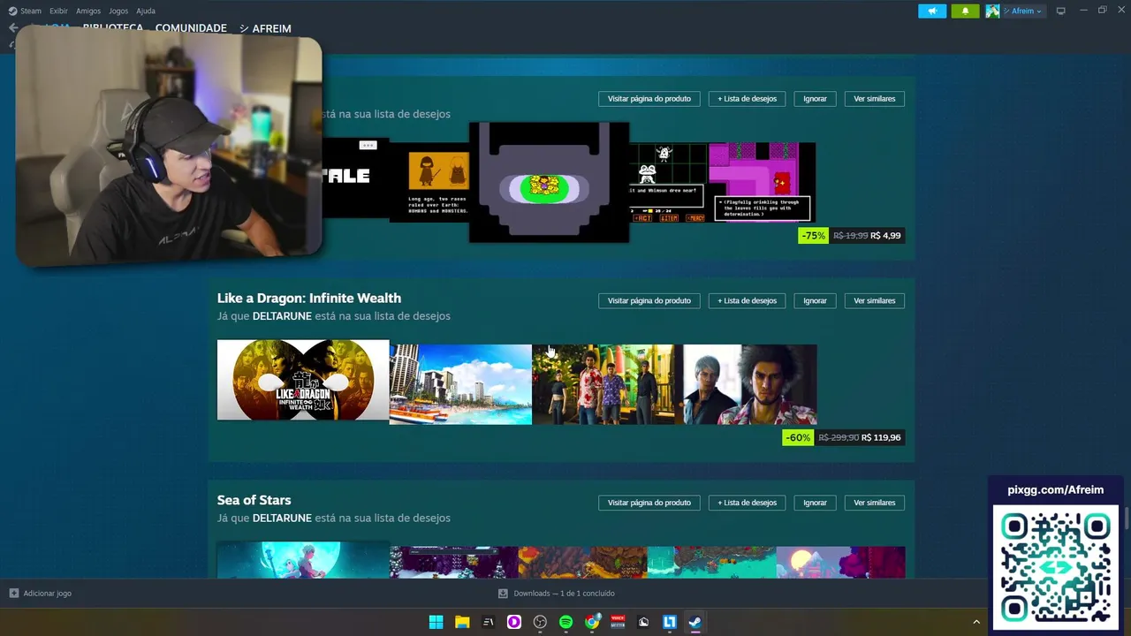Screen dimensions: 1131x636
Task: Open the green notifications bell
Action: (x=965, y=11)
